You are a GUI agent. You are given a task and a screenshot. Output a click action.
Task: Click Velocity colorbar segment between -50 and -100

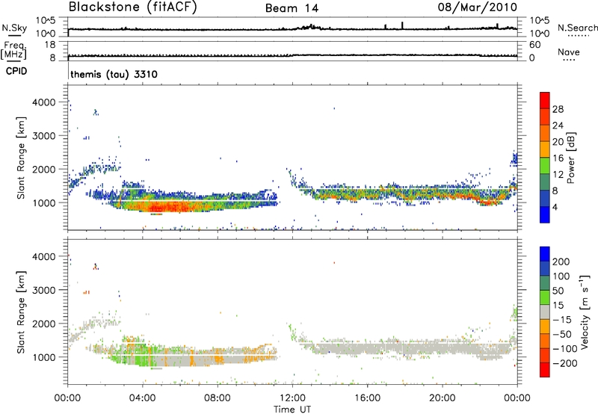(x=545, y=341)
